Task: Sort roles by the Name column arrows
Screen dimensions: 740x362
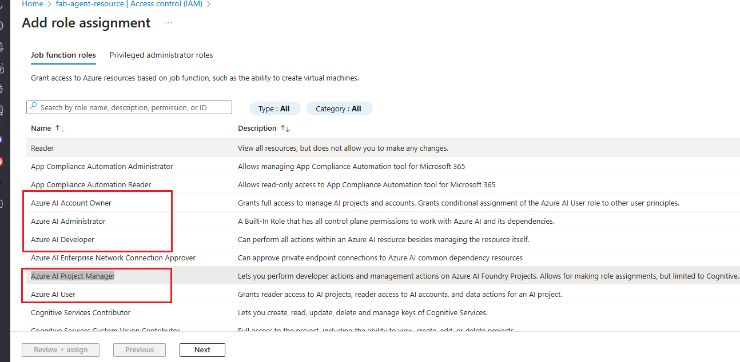Action: pyautogui.click(x=59, y=128)
